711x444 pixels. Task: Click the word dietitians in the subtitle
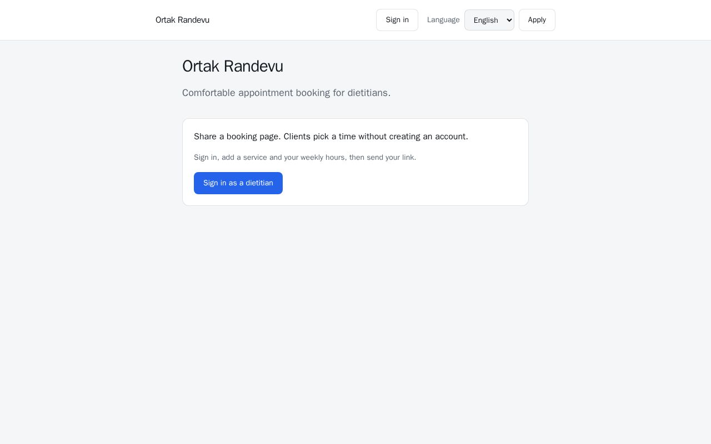[x=368, y=93]
